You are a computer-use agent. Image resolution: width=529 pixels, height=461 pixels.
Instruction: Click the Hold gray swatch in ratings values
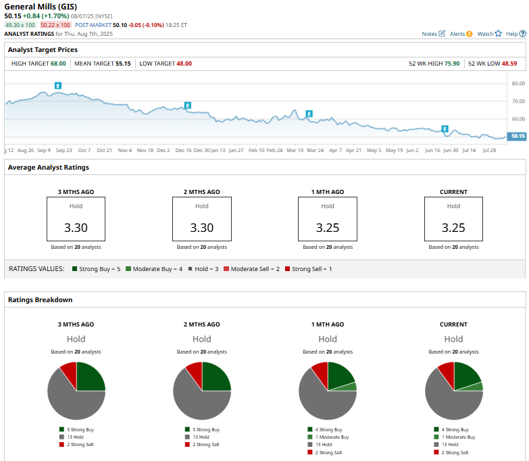click(x=191, y=269)
